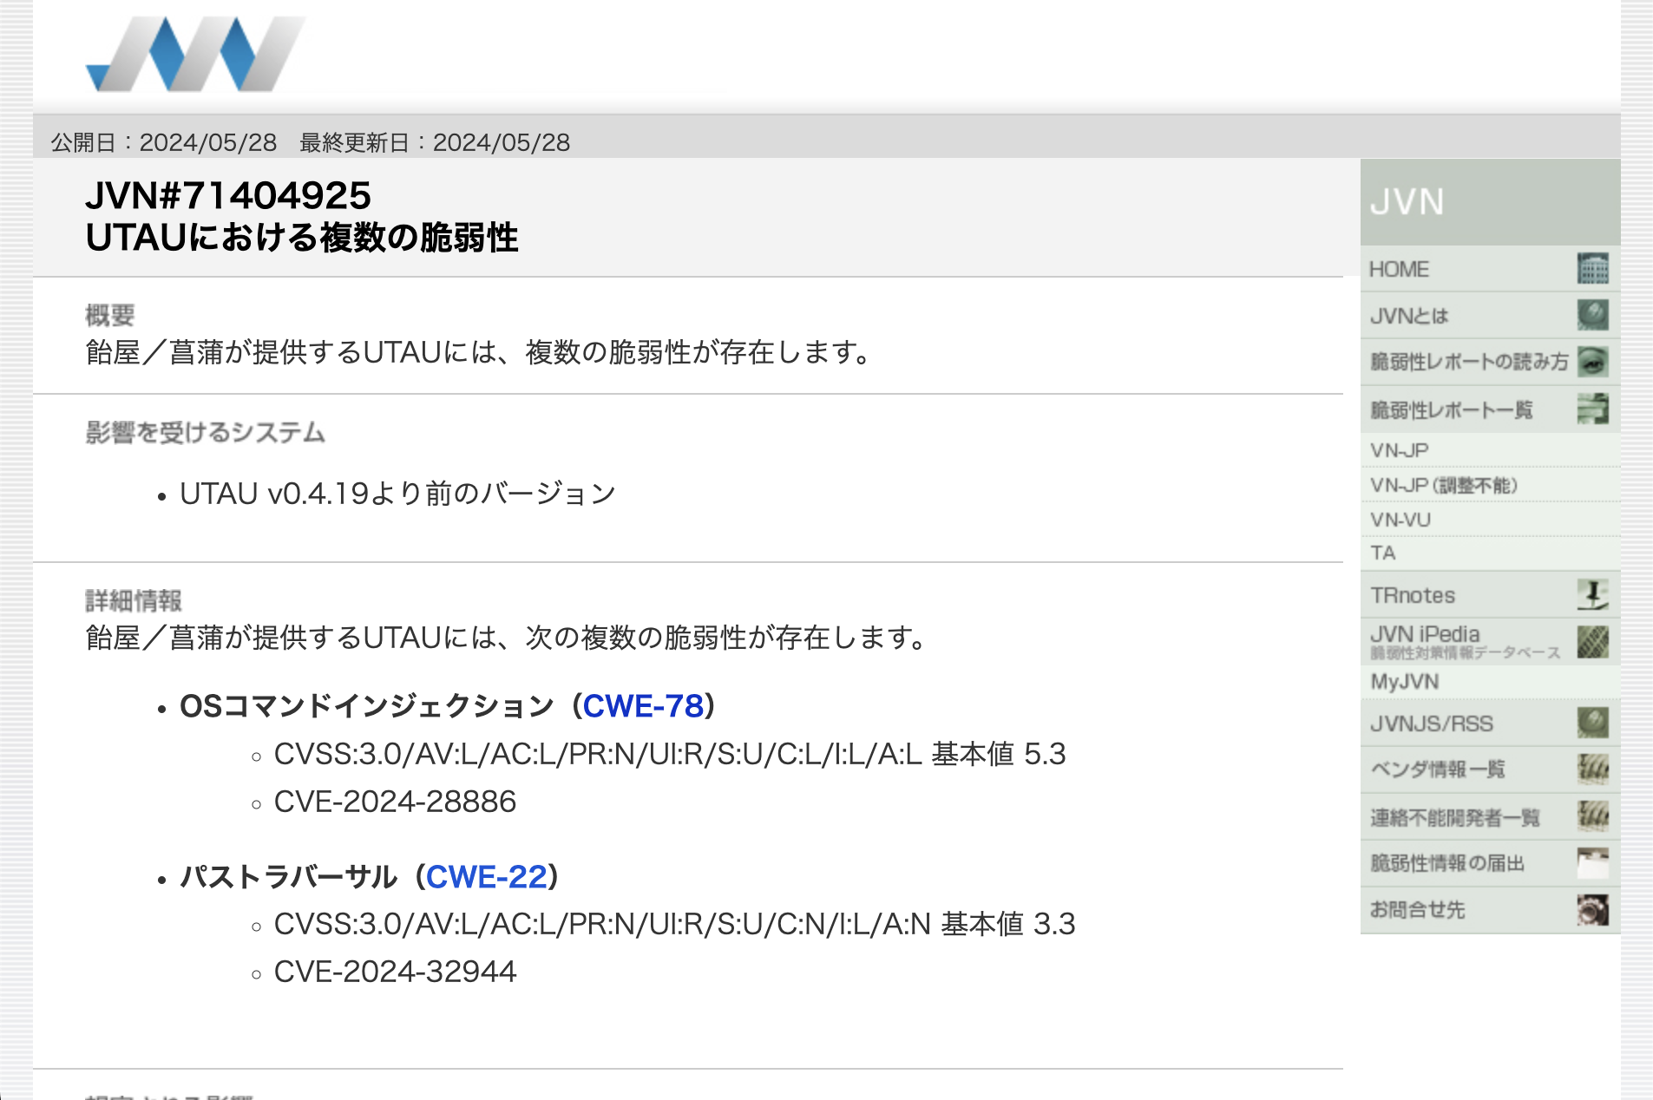
Task: Click the title UTAUにおける複数の脆弱性
Action: point(302,238)
